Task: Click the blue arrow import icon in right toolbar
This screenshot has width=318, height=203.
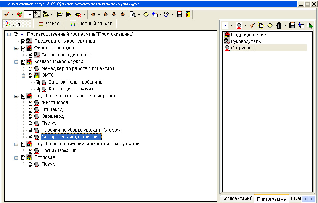Action: point(301,25)
